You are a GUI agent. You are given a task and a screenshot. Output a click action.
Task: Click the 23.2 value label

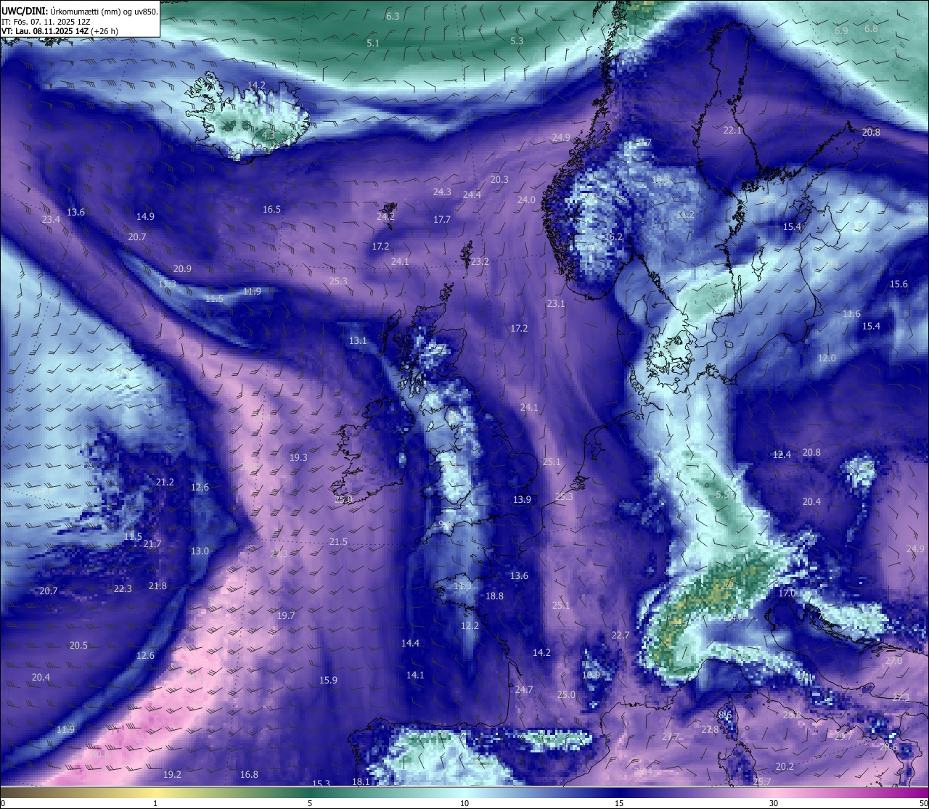click(480, 262)
